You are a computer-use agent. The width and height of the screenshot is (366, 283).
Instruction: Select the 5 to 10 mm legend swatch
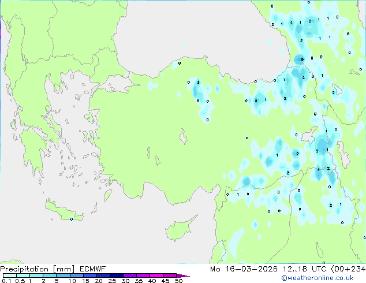pyautogui.click(x=64, y=275)
